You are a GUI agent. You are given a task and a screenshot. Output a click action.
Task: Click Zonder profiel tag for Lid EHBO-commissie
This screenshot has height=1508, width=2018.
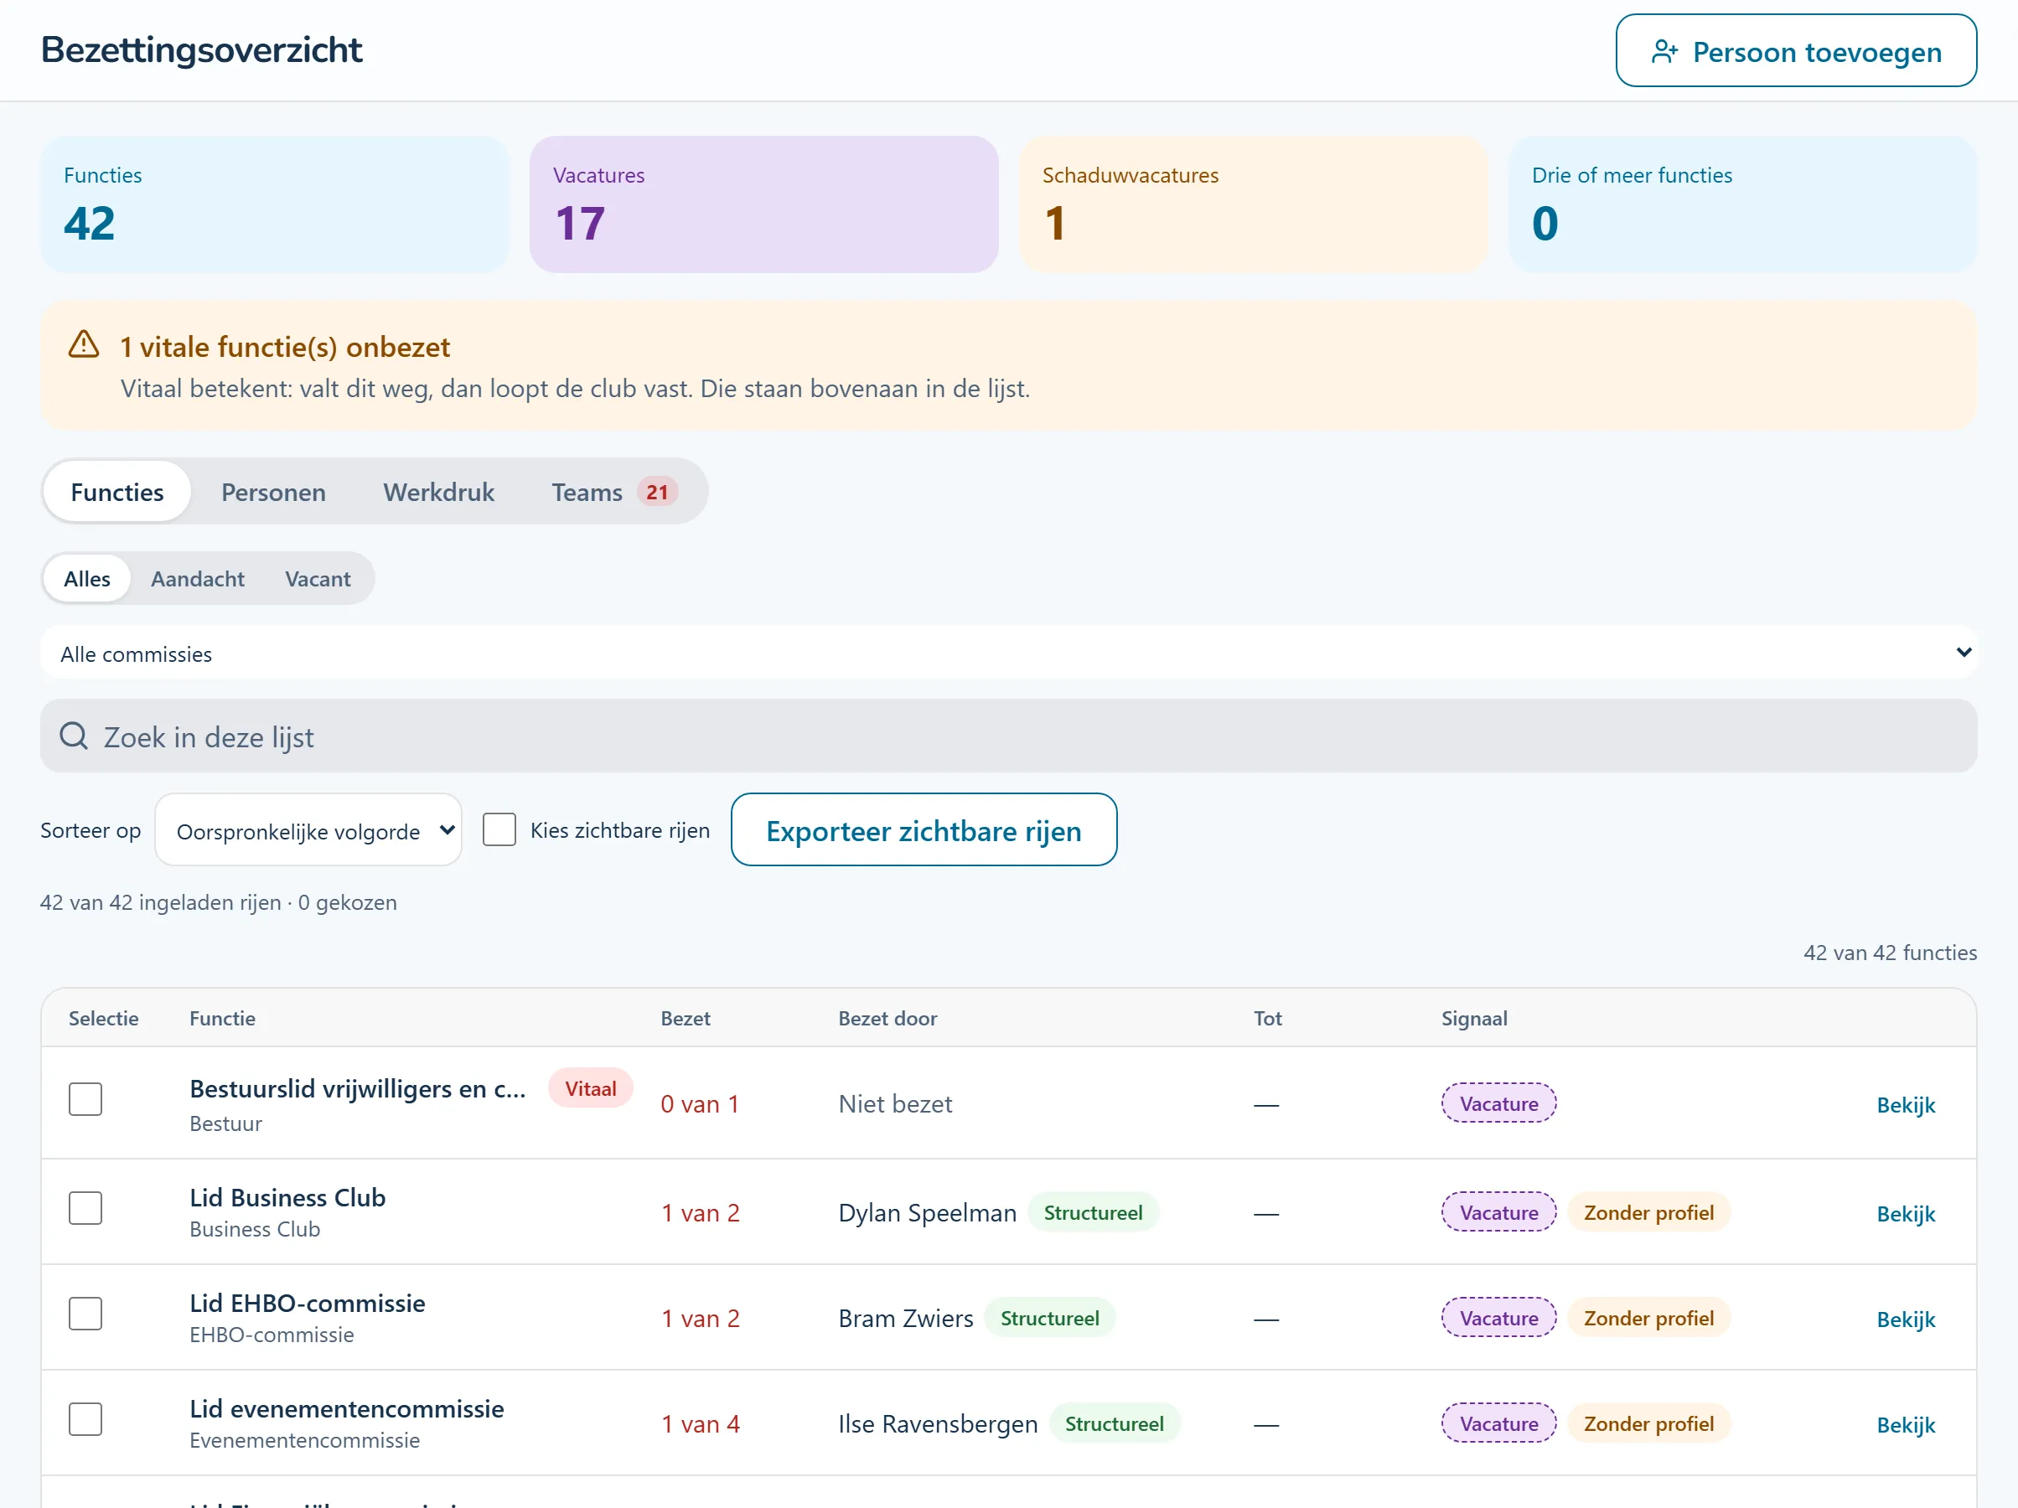click(1648, 1319)
